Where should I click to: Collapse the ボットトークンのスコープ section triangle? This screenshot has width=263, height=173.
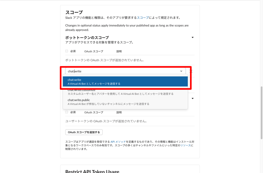coord(193,38)
